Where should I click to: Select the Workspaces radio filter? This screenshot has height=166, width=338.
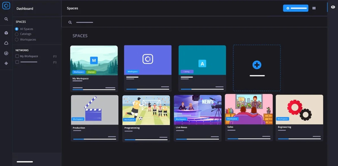pyautogui.click(x=17, y=39)
